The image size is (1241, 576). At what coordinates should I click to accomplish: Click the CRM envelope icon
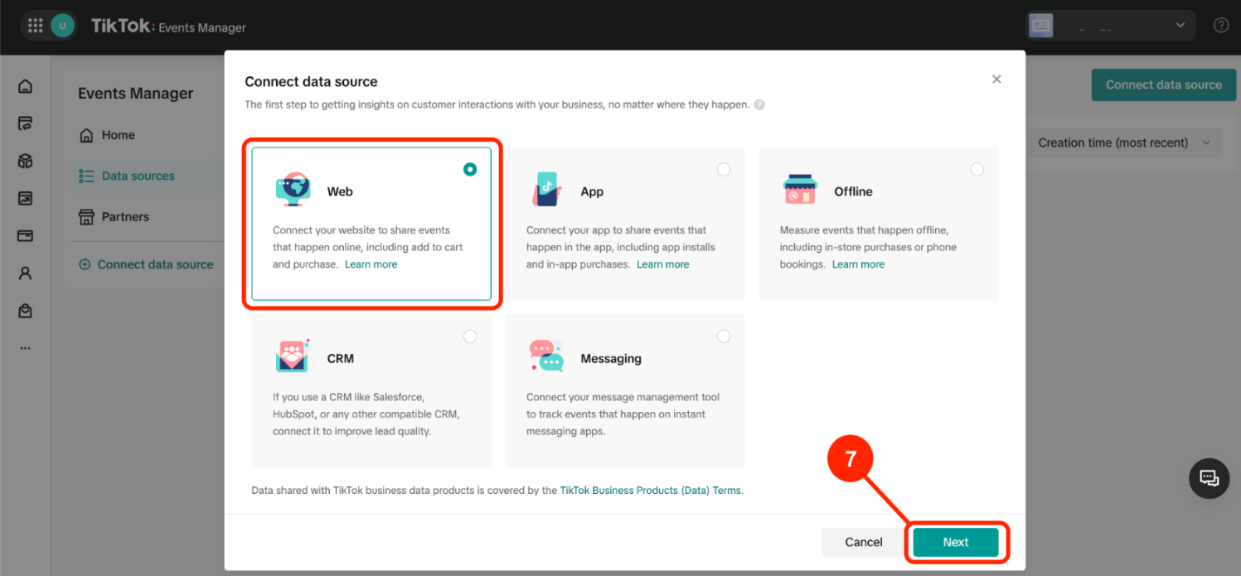point(293,356)
